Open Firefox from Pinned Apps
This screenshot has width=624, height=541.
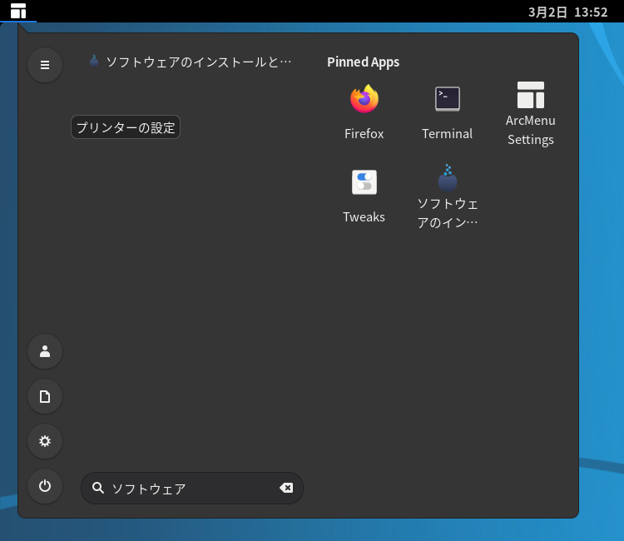tap(364, 112)
